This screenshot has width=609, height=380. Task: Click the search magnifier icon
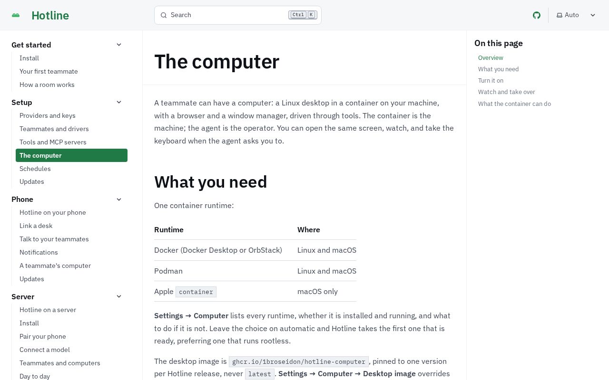click(x=164, y=15)
